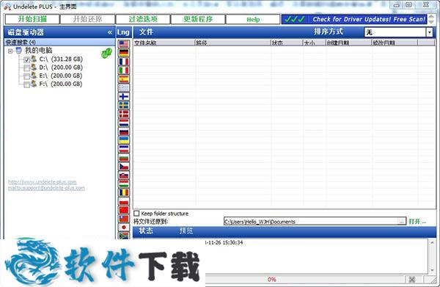Select the Finnish flag language
This screenshot has height=287, width=440.
(x=124, y=97)
